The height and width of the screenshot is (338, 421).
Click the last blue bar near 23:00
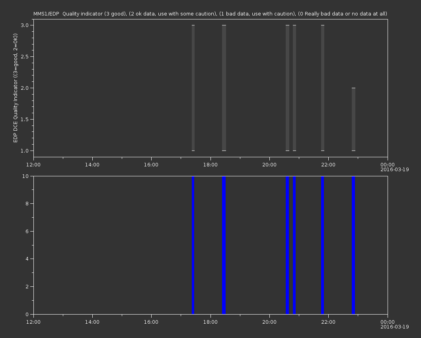point(353,245)
